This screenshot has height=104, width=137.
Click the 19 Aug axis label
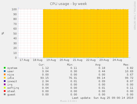[x=51, y=60]
